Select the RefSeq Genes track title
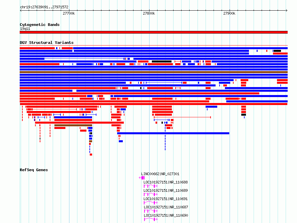 pyautogui.click(x=34, y=170)
